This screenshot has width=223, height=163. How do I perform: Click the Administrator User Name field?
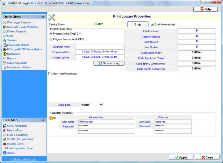coord(106,122)
